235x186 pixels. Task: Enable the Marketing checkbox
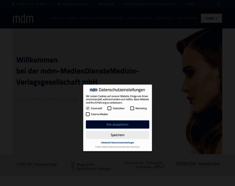132,108
